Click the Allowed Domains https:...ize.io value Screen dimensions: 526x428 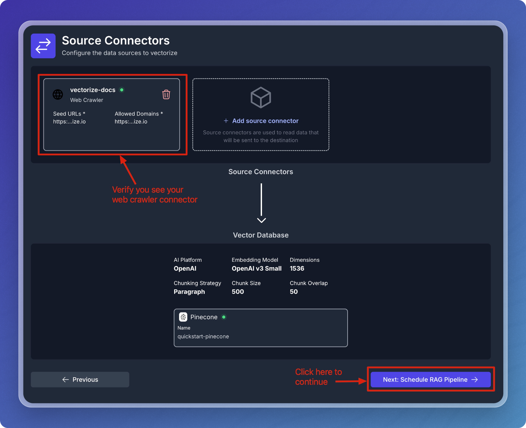131,121
